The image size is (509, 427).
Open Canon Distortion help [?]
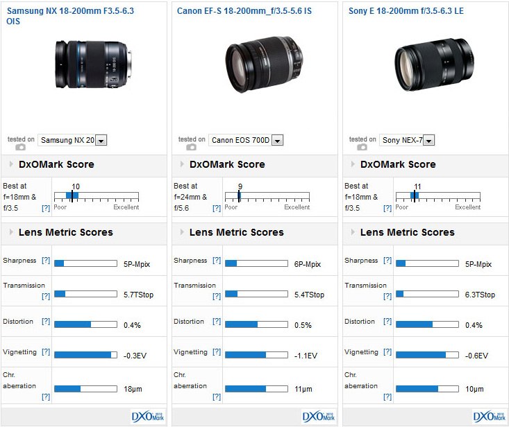coord(217,321)
